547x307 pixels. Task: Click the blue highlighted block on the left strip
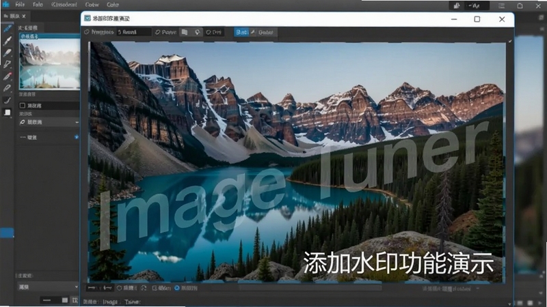(x=7, y=233)
